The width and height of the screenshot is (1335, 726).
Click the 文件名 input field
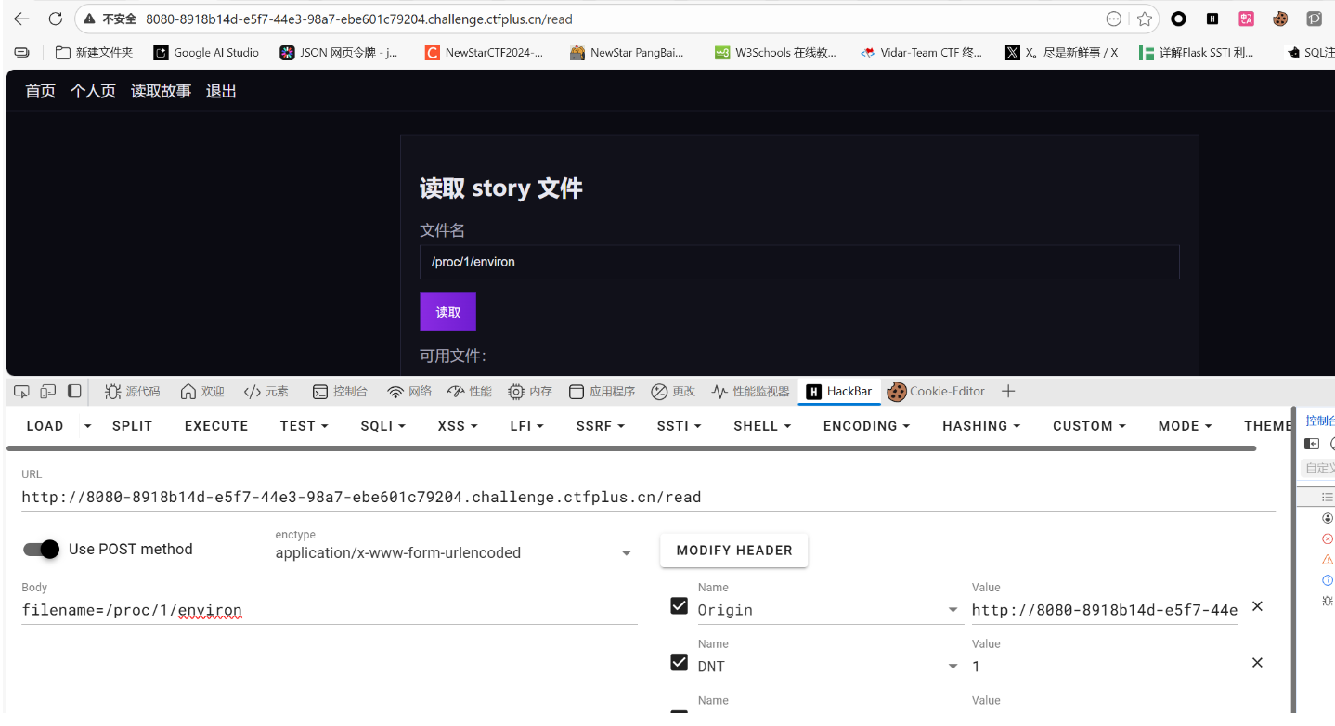coord(798,262)
